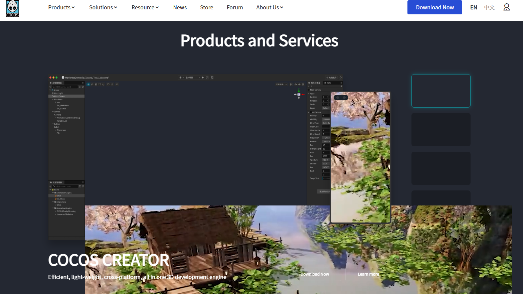
Task: Switch language to 中文
Action: (489, 7)
